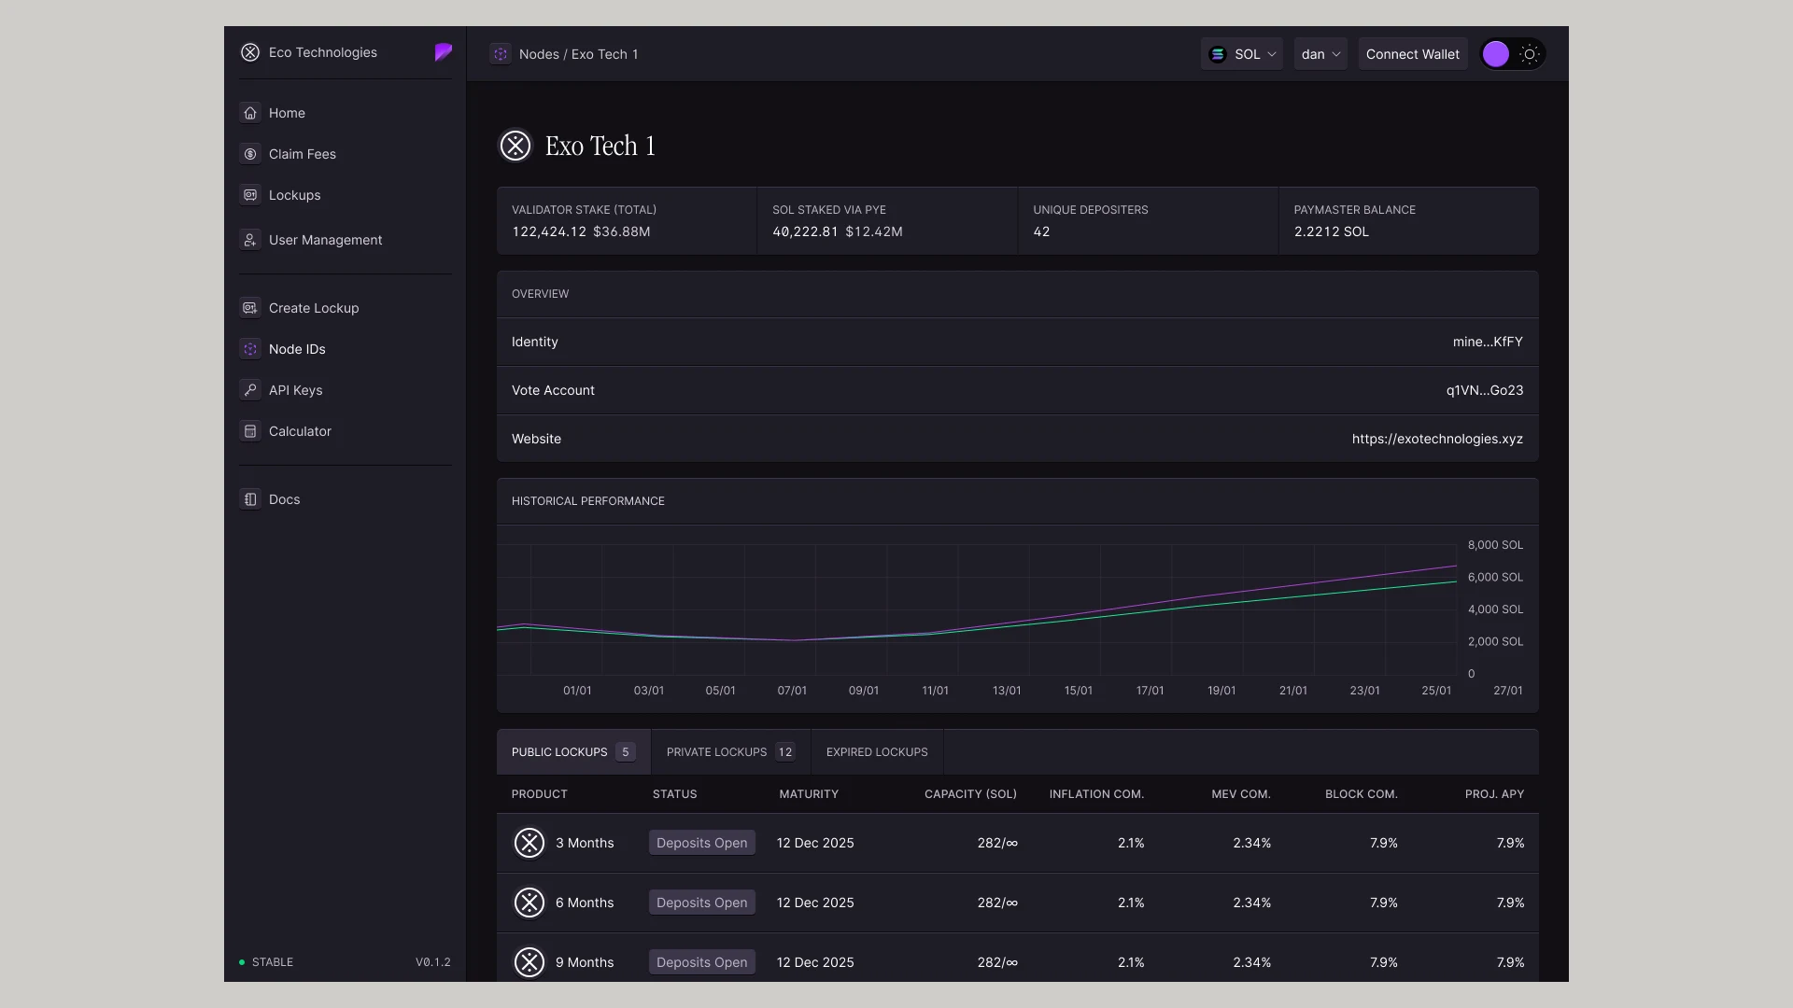This screenshot has width=1793, height=1008.
Task: Select Node IDs in the sidebar
Action: click(346, 349)
